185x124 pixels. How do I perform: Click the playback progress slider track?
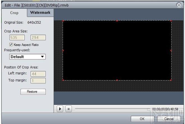(x=112, y=109)
